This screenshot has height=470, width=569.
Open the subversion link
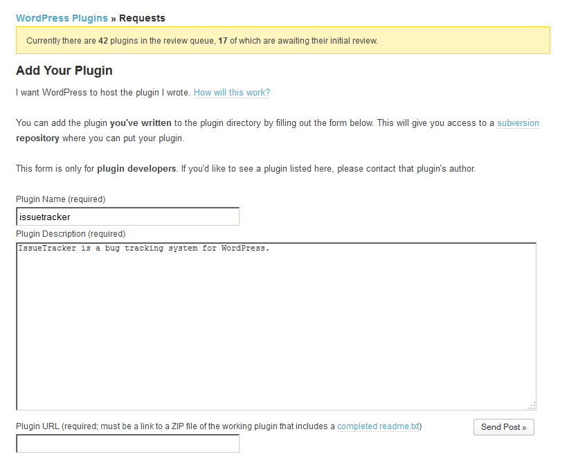518,123
